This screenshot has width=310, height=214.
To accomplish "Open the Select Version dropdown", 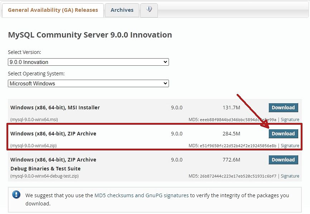I will 88,62.
